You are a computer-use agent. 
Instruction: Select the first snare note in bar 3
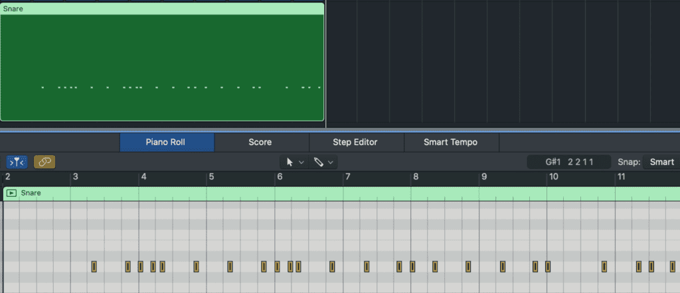point(94,266)
